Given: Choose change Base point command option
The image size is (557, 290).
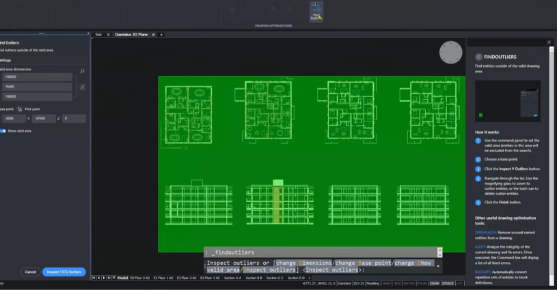Looking at the screenshot, I should [x=363, y=263].
